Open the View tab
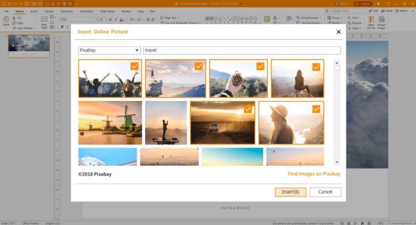The image size is (416, 225). [x=141, y=11]
